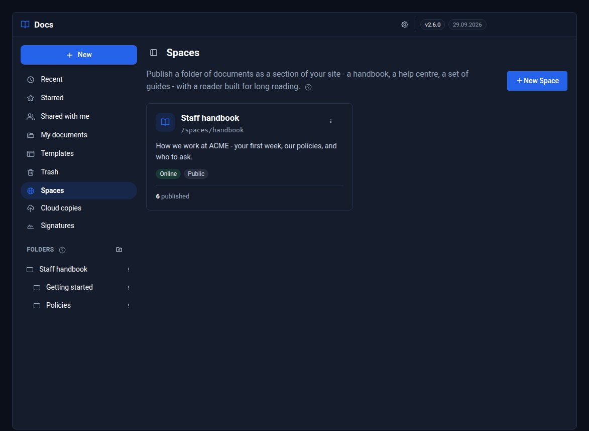
Task: Click the help icon next to FOLDERS
Action: pyautogui.click(x=62, y=250)
